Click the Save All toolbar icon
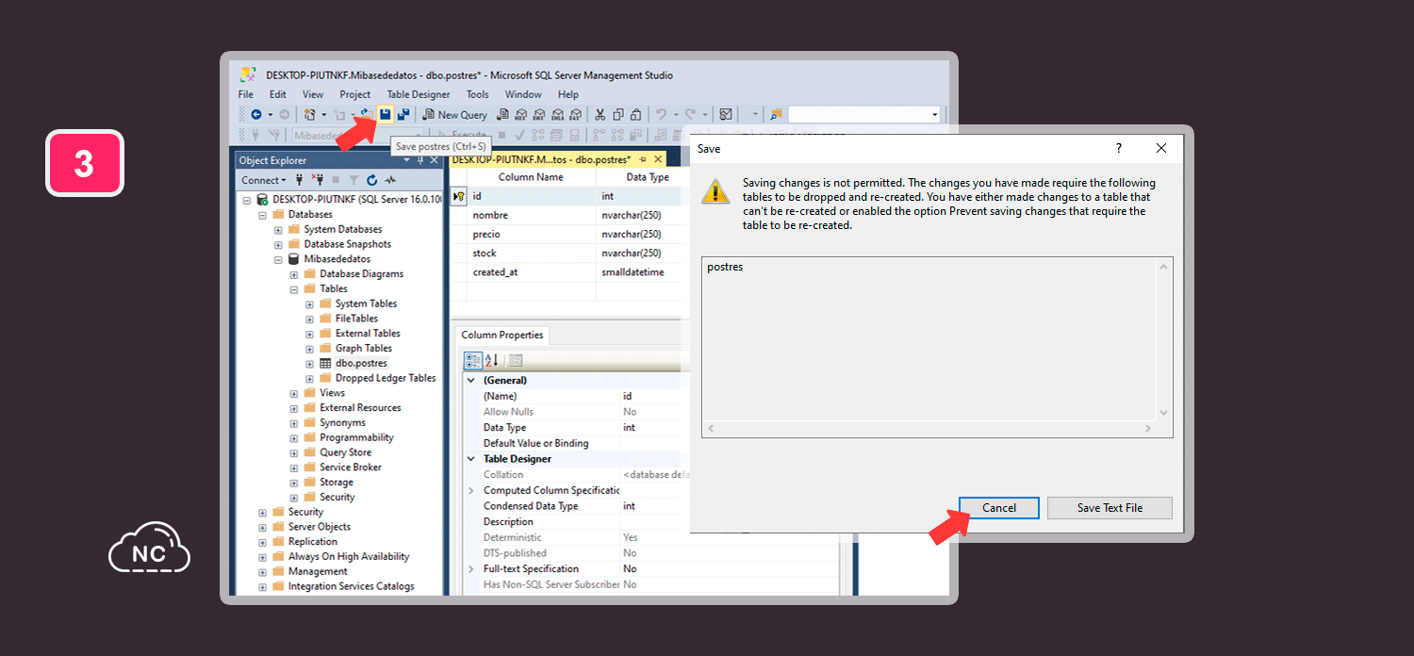 [403, 114]
